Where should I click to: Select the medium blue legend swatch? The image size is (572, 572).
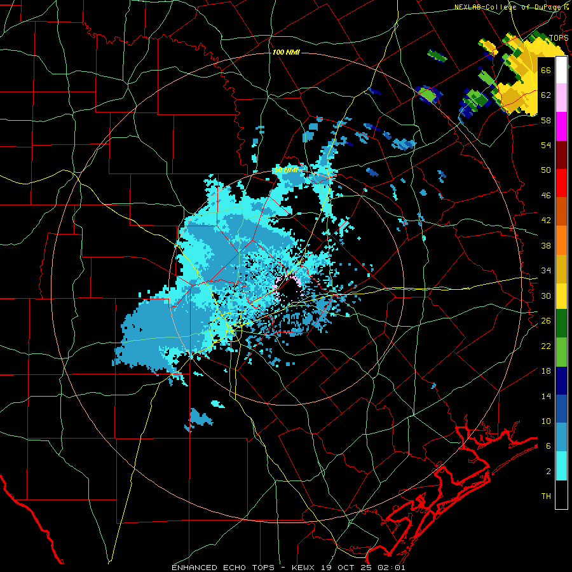(x=561, y=409)
